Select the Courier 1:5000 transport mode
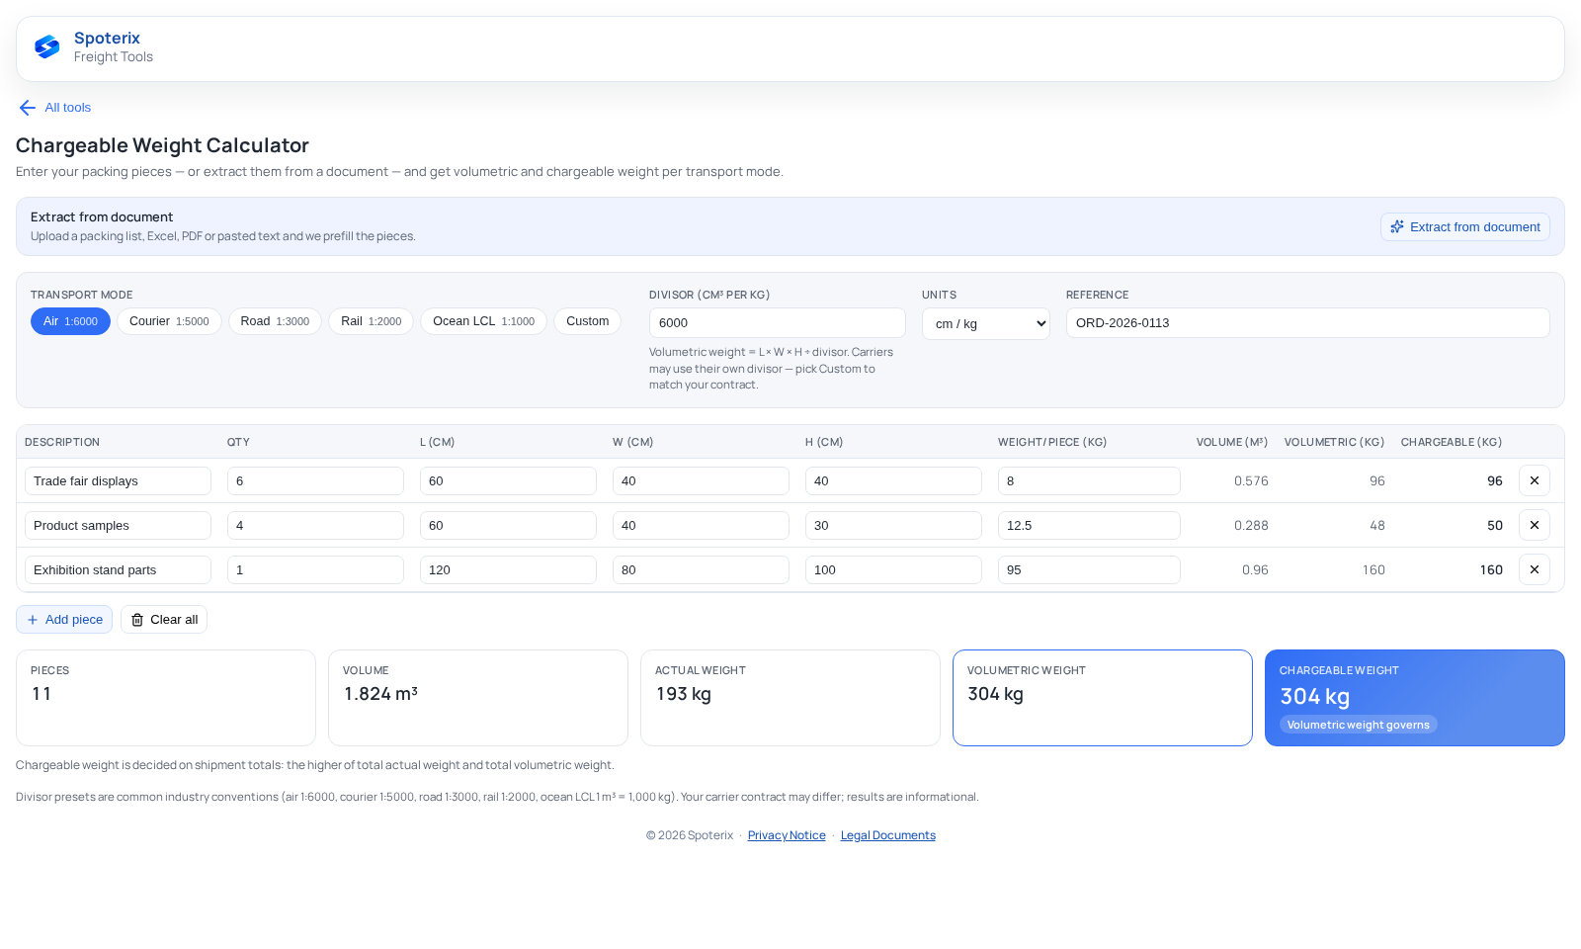 click(x=169, y=321)
